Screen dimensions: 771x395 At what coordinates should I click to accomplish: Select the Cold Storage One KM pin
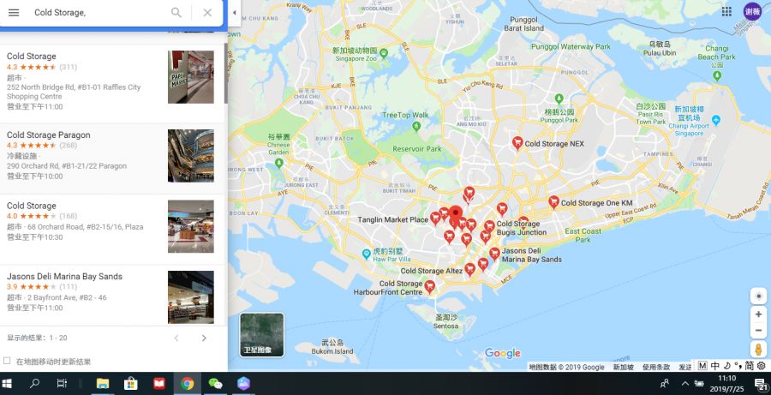553,202
